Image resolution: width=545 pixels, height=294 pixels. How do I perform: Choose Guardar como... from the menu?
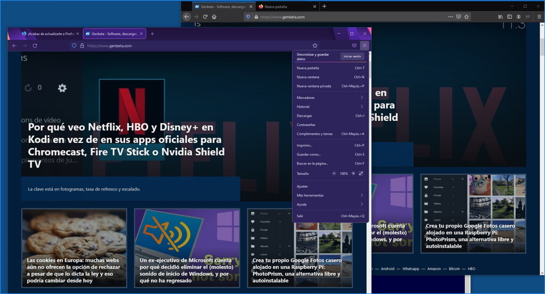click(330, 154)
